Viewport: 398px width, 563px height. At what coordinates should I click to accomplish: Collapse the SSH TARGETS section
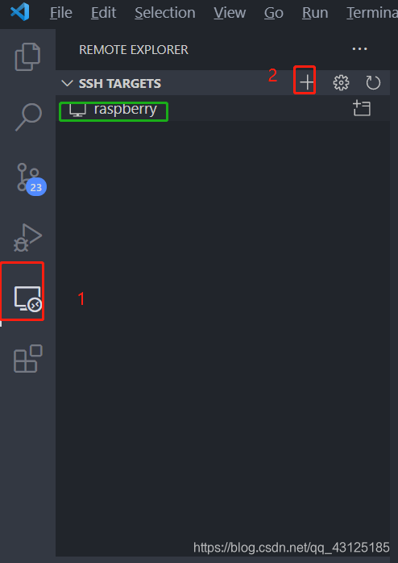tap(67, 83)
